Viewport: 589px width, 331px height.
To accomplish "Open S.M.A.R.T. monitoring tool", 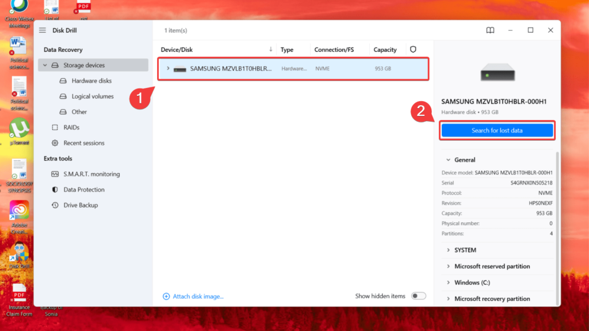I will pyautogui.click(x=91, y=174).
